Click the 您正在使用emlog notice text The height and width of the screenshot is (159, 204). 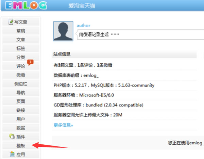[x=185, y=143]
